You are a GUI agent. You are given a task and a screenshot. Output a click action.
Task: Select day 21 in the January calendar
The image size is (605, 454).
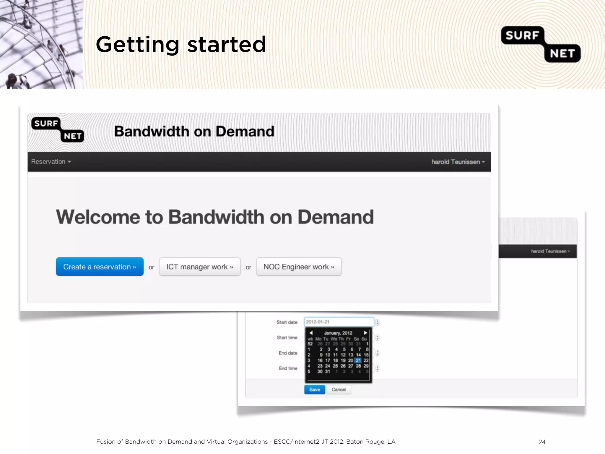pyautogui.click(x=358, y=360)
